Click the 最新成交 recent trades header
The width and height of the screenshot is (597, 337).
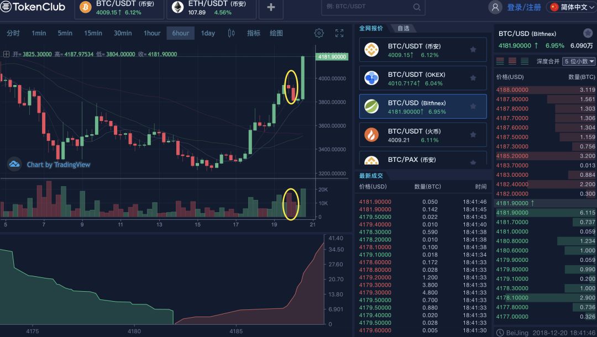pyautogui.click(x=371, y=176)
